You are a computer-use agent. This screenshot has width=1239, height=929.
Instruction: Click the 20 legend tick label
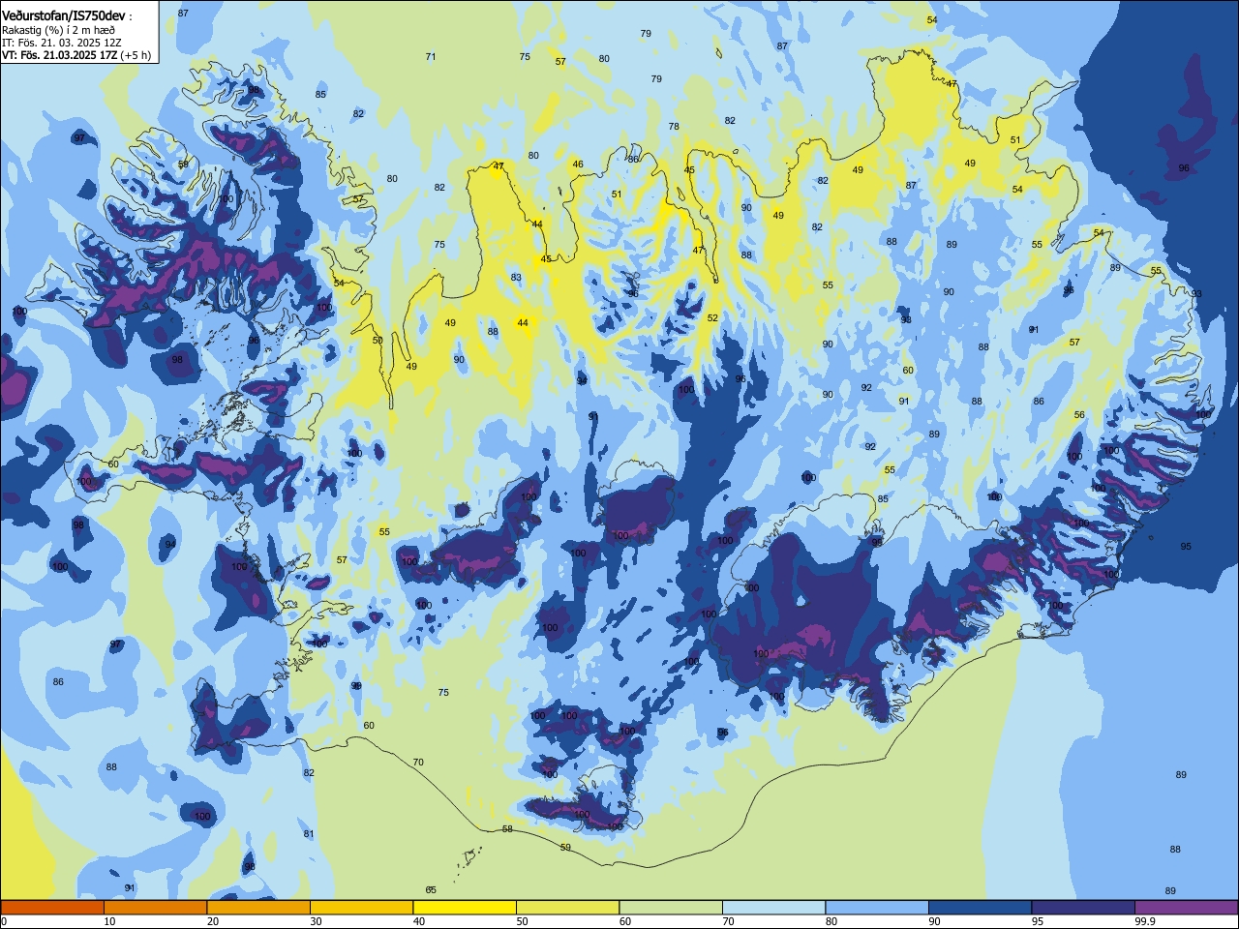point(213,922)
